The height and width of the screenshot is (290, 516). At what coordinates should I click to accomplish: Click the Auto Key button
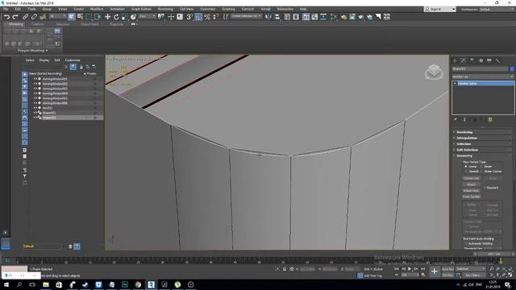point(447,269)
